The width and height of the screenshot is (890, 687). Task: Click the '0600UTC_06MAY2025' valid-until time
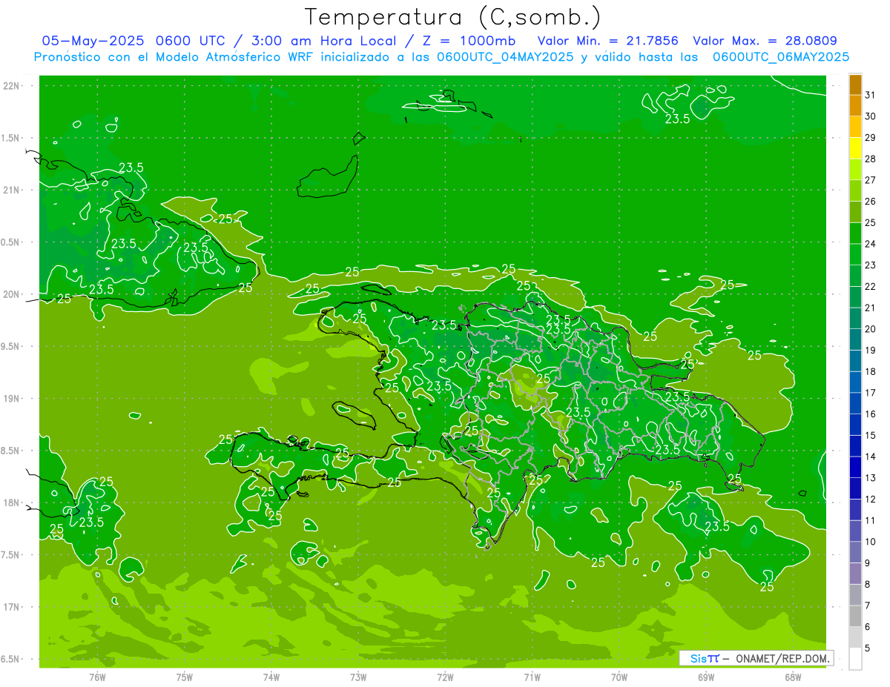click(781, 57)
